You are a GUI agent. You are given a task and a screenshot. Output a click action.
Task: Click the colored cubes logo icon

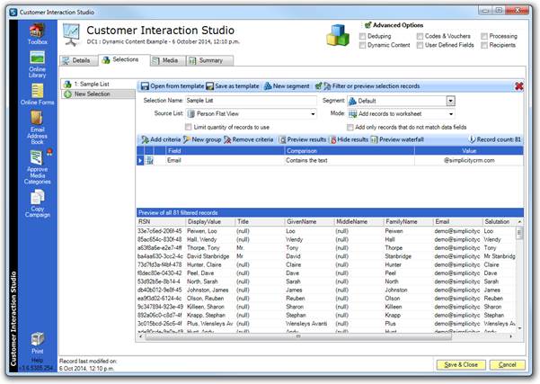[338, 35]
